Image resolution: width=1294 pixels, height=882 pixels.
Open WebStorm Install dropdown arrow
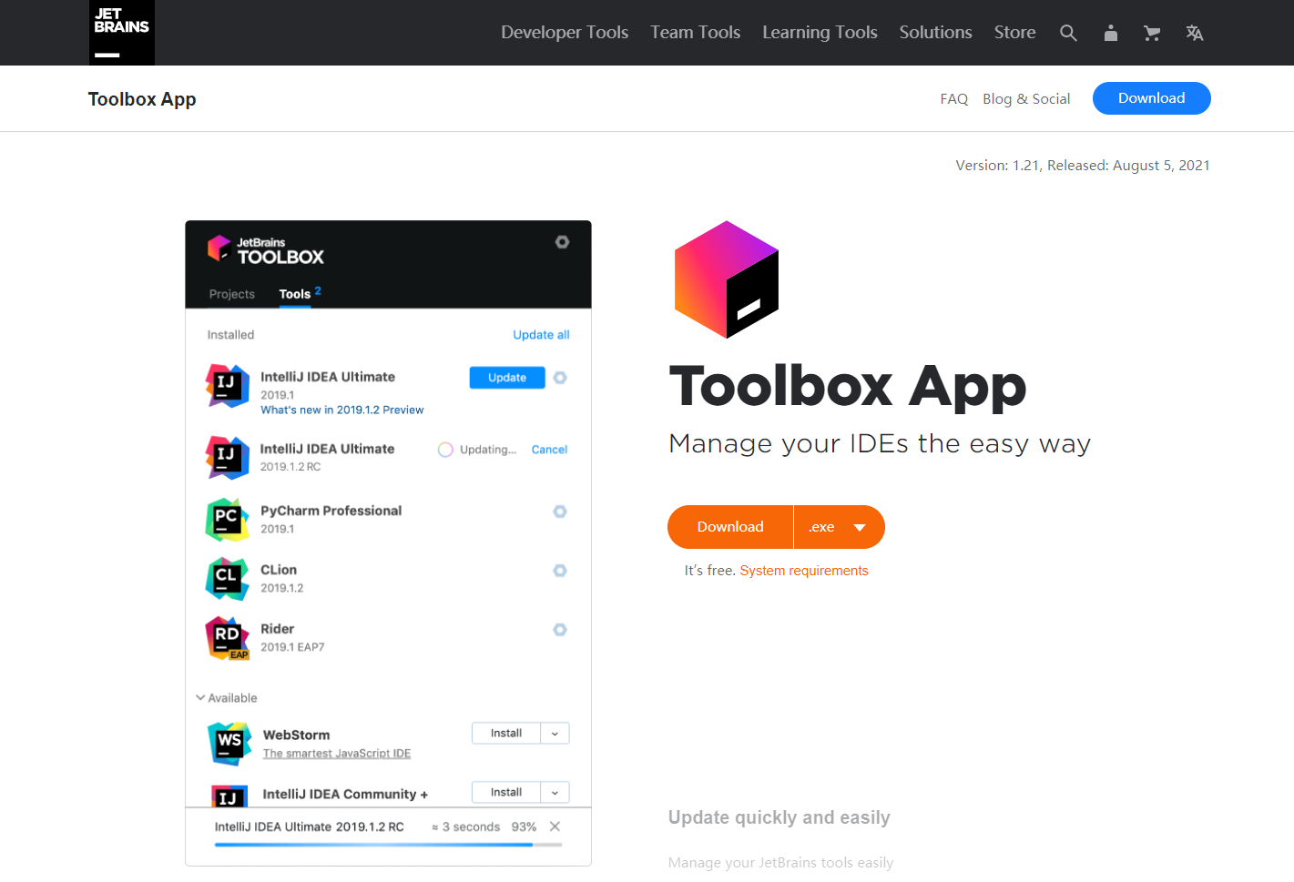555,734
